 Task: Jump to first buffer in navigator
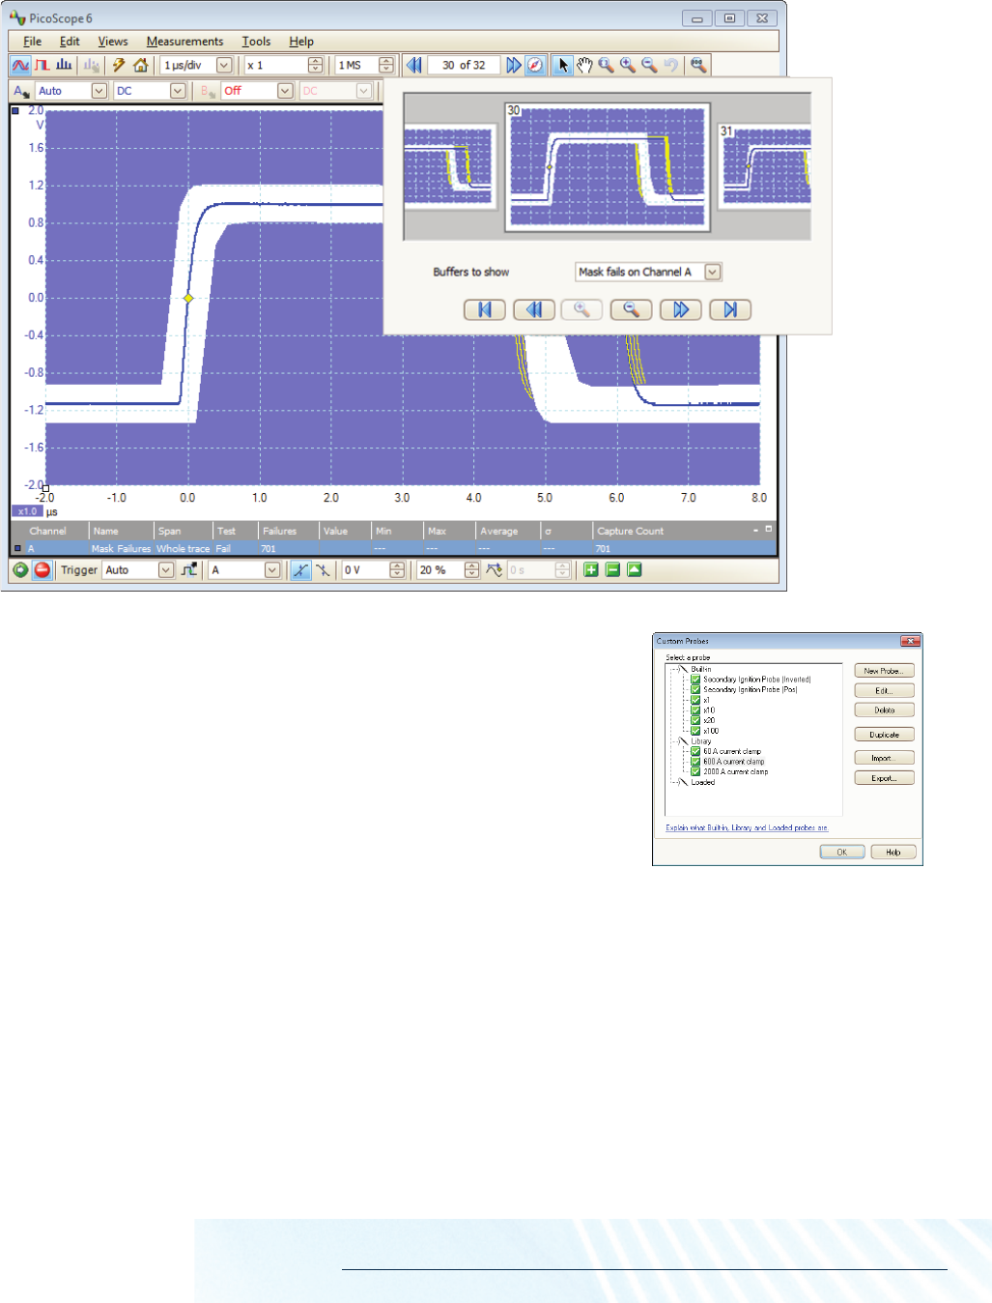point(485,309)
